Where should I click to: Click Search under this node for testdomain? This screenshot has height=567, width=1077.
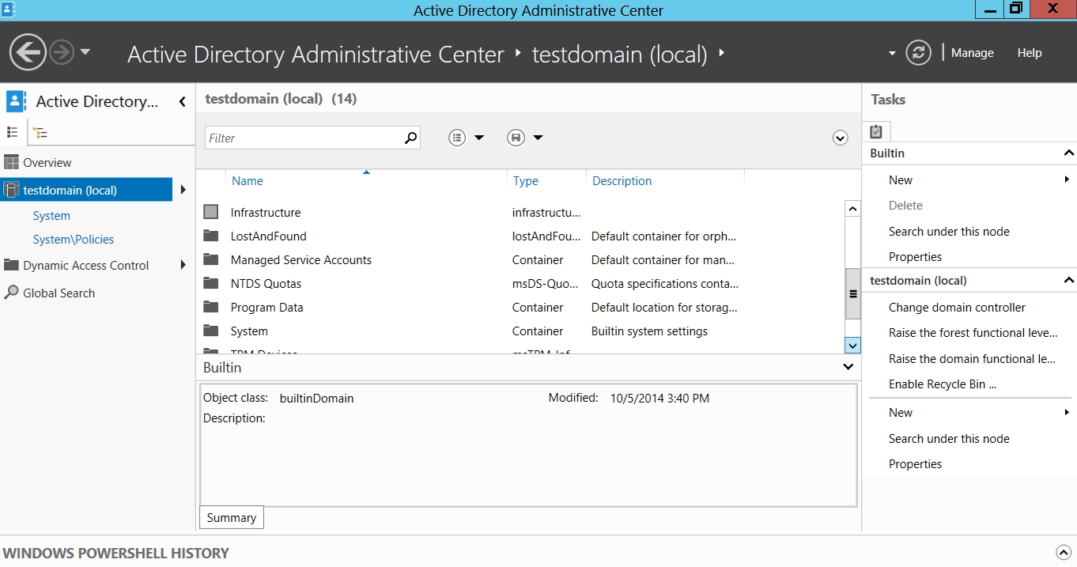click(949, 439)
